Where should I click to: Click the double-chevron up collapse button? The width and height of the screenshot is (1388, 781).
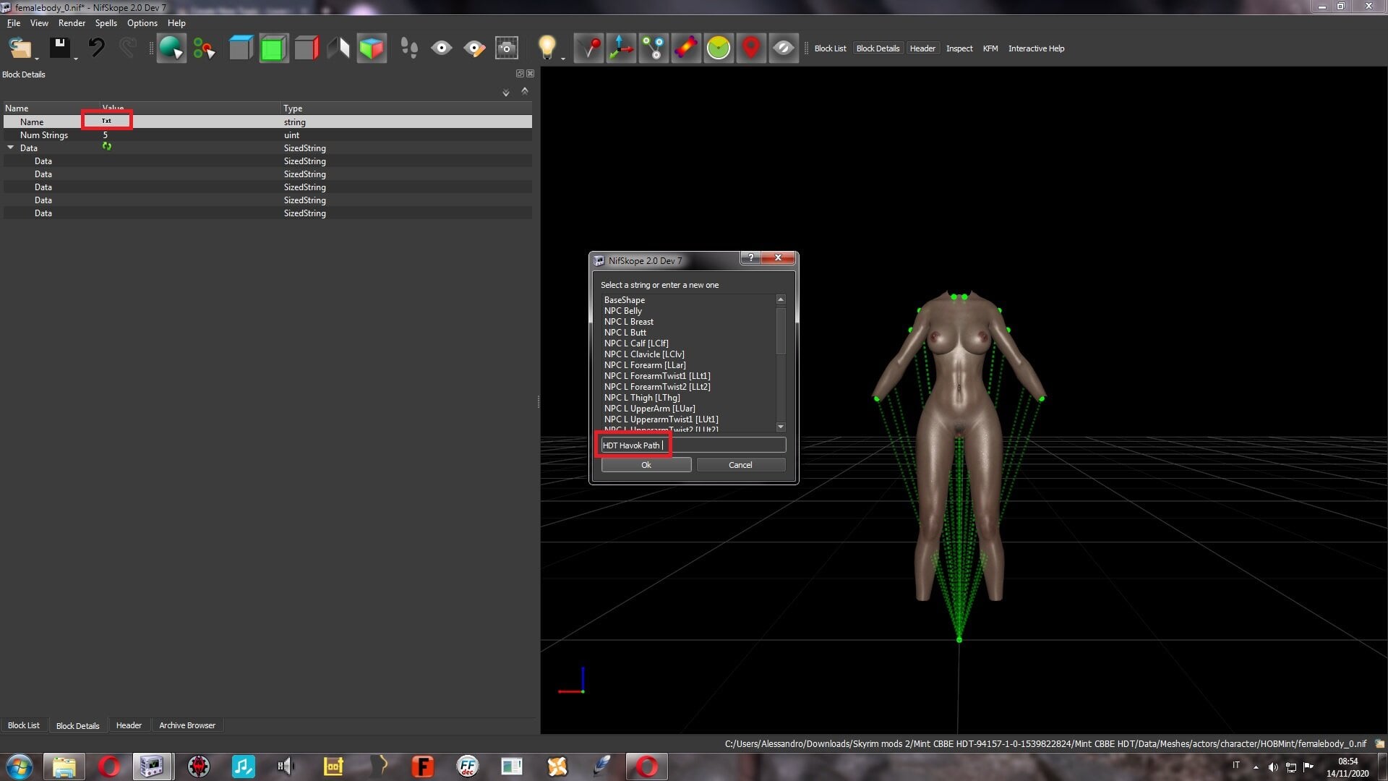[525, 91]
